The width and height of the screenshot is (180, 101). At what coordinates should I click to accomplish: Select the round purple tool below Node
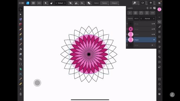(x=21, y=19)
